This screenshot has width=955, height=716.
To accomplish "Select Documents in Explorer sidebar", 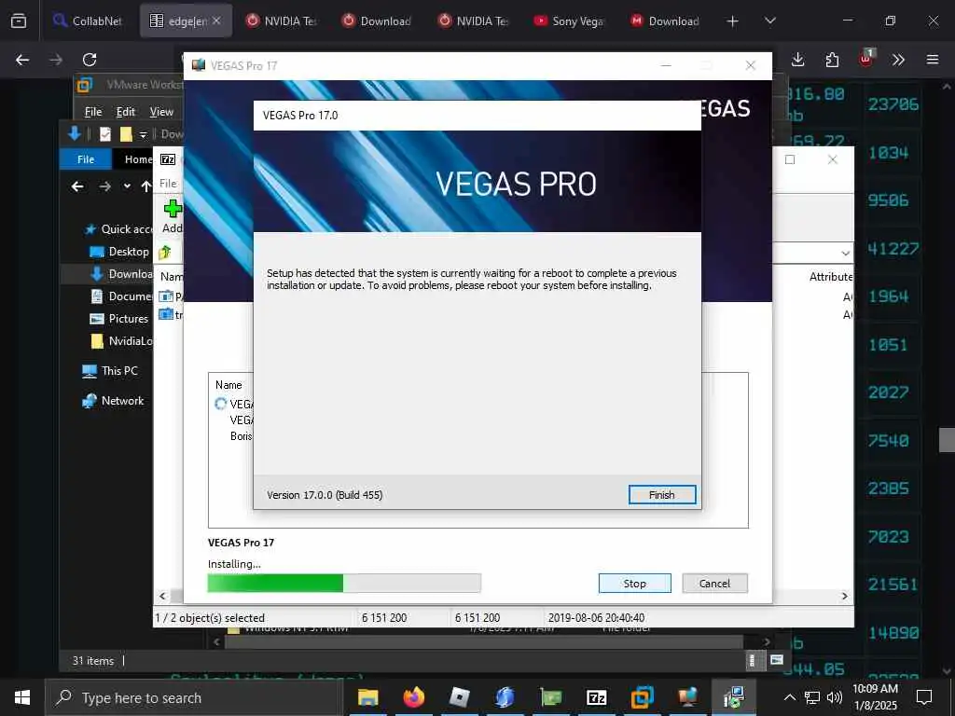I will click(x=120, y=296).
